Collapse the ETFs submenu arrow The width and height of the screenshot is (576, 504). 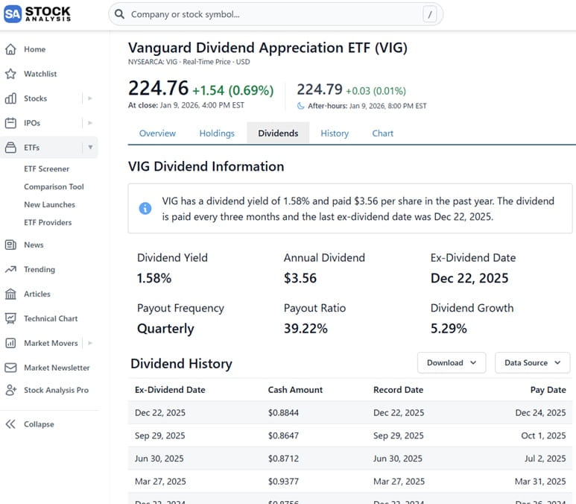(x=90, y=148)
